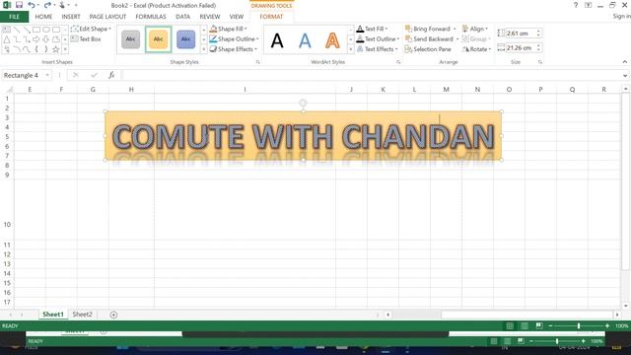This screenshot has height=355, width=631.
Task: Apply the blue shape style swatch
Action: (x=185, y=39)
